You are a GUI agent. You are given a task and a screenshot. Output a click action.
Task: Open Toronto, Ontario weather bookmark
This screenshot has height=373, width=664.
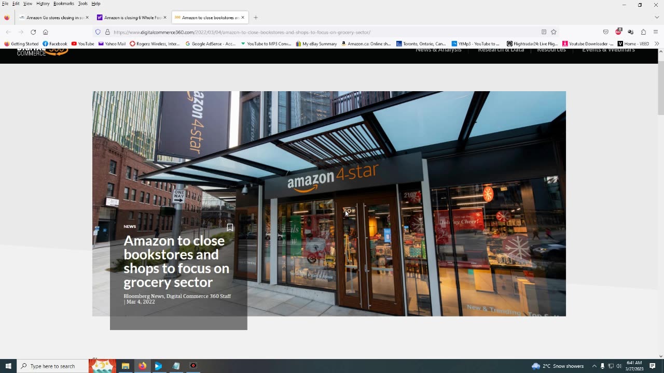421,44
